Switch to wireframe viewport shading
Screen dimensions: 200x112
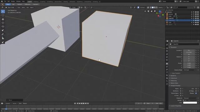(x=151, y=7)
